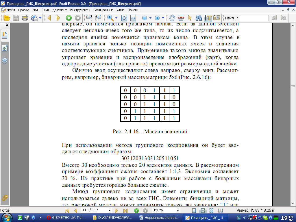
Task: Open the Окно menu
Action: point(121,10)
